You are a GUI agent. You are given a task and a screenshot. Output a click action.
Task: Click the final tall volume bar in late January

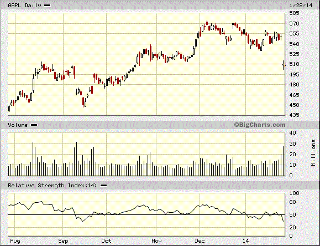pyautogui.click(x=284, y=161)
